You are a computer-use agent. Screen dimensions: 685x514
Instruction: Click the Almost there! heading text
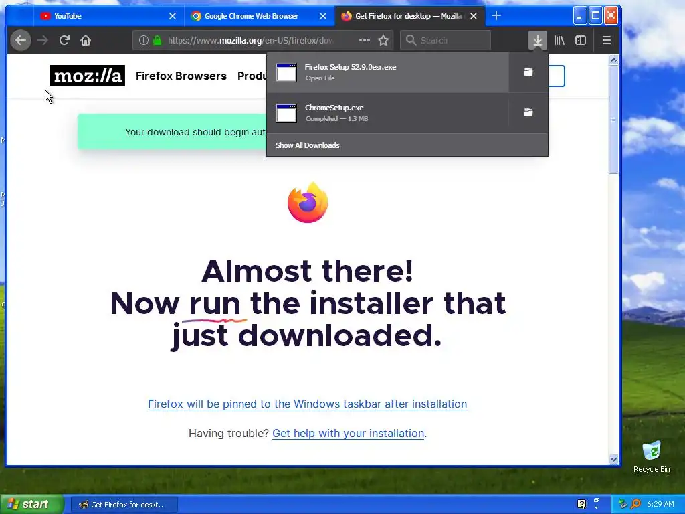pyautogui.click(x=308, y=271)
